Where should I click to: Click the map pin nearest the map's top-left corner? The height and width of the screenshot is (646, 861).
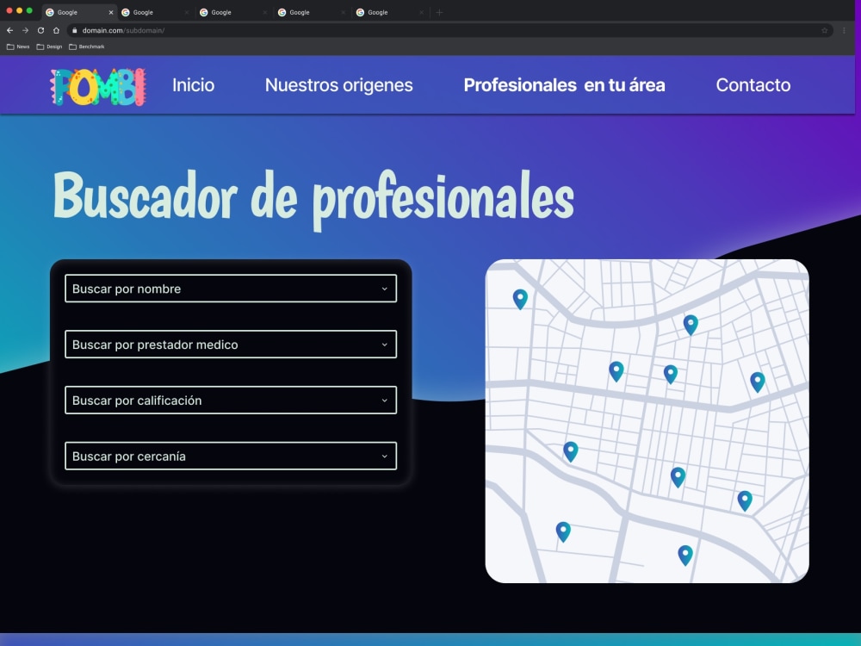pyautogui.click(x=520, y=300)
